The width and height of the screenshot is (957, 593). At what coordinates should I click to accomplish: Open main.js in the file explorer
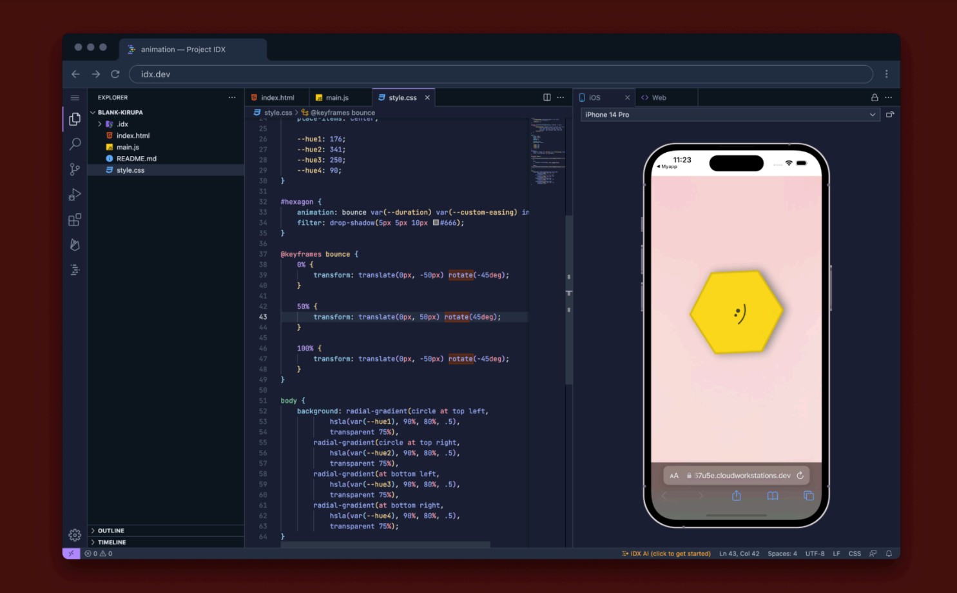(x=166, y=147)
